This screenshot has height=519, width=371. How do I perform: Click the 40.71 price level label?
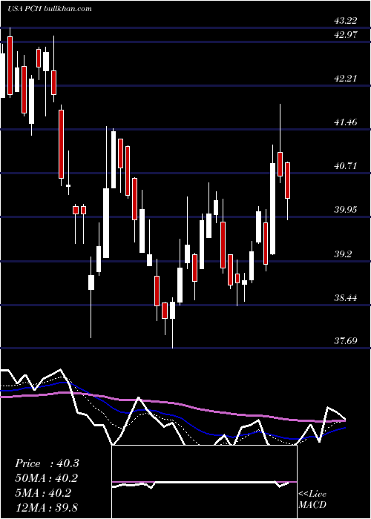[x=346, y=165]
